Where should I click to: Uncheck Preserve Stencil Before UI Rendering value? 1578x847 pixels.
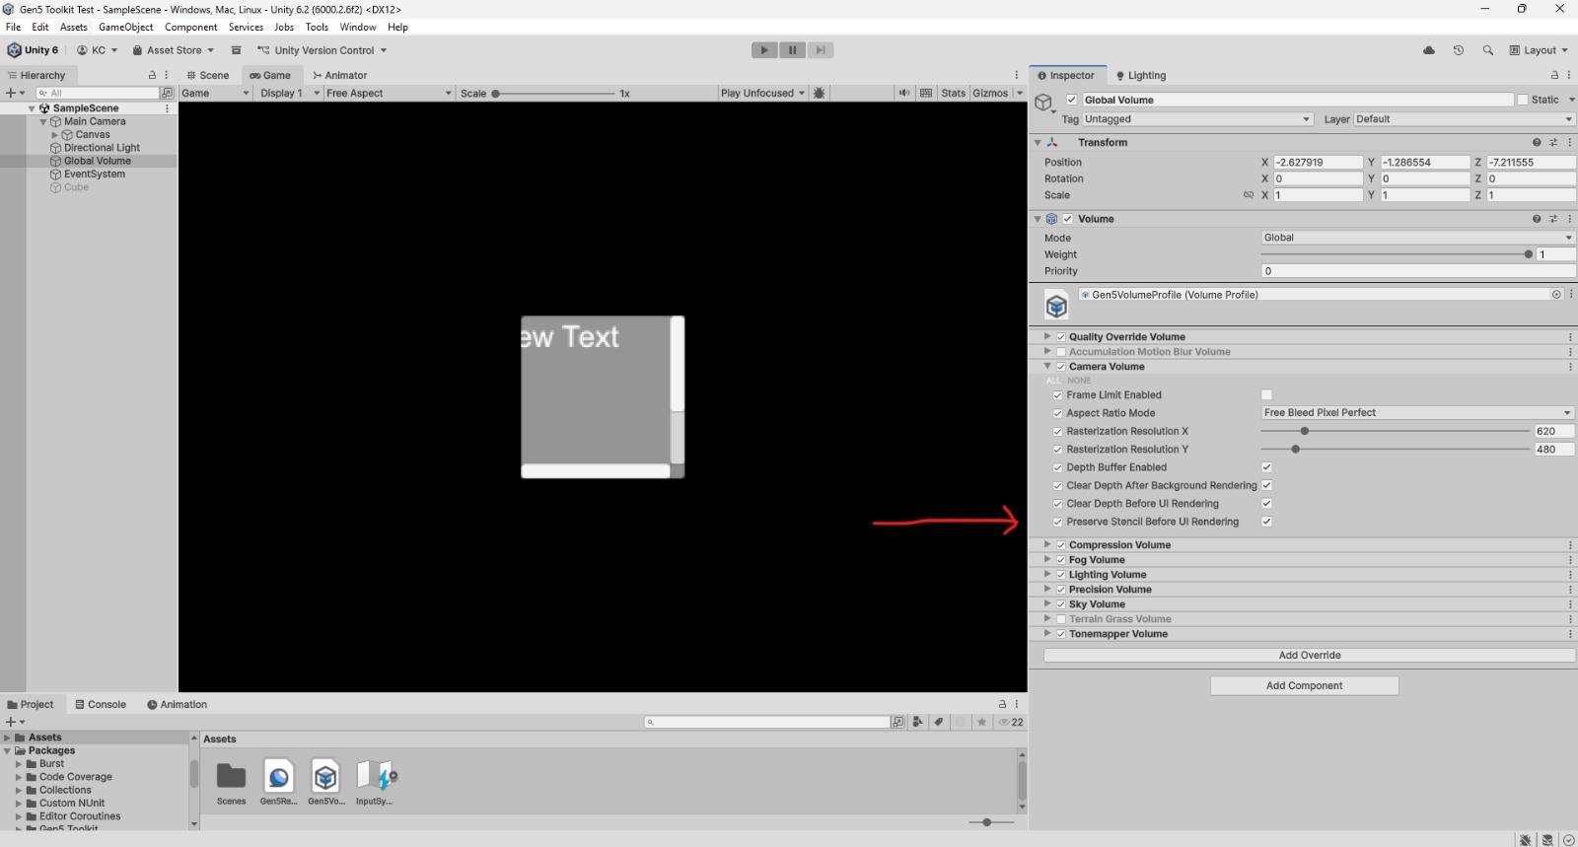pyautogui.click(x=1266, y=522)
